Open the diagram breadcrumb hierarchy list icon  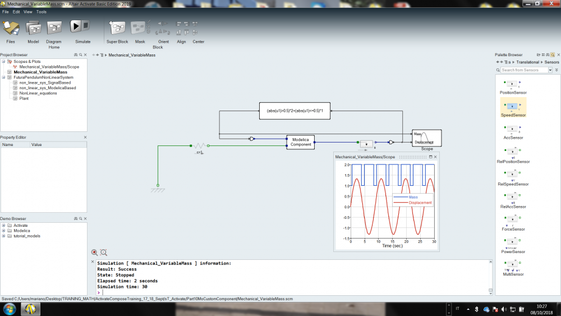(102, 55)
